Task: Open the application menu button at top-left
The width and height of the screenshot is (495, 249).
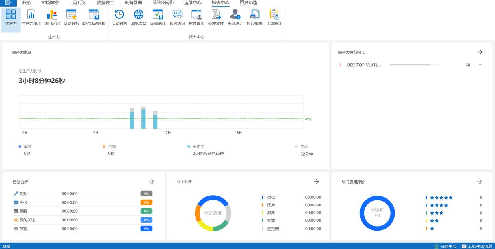Action: pyautogui.click(x=8, y=3)
